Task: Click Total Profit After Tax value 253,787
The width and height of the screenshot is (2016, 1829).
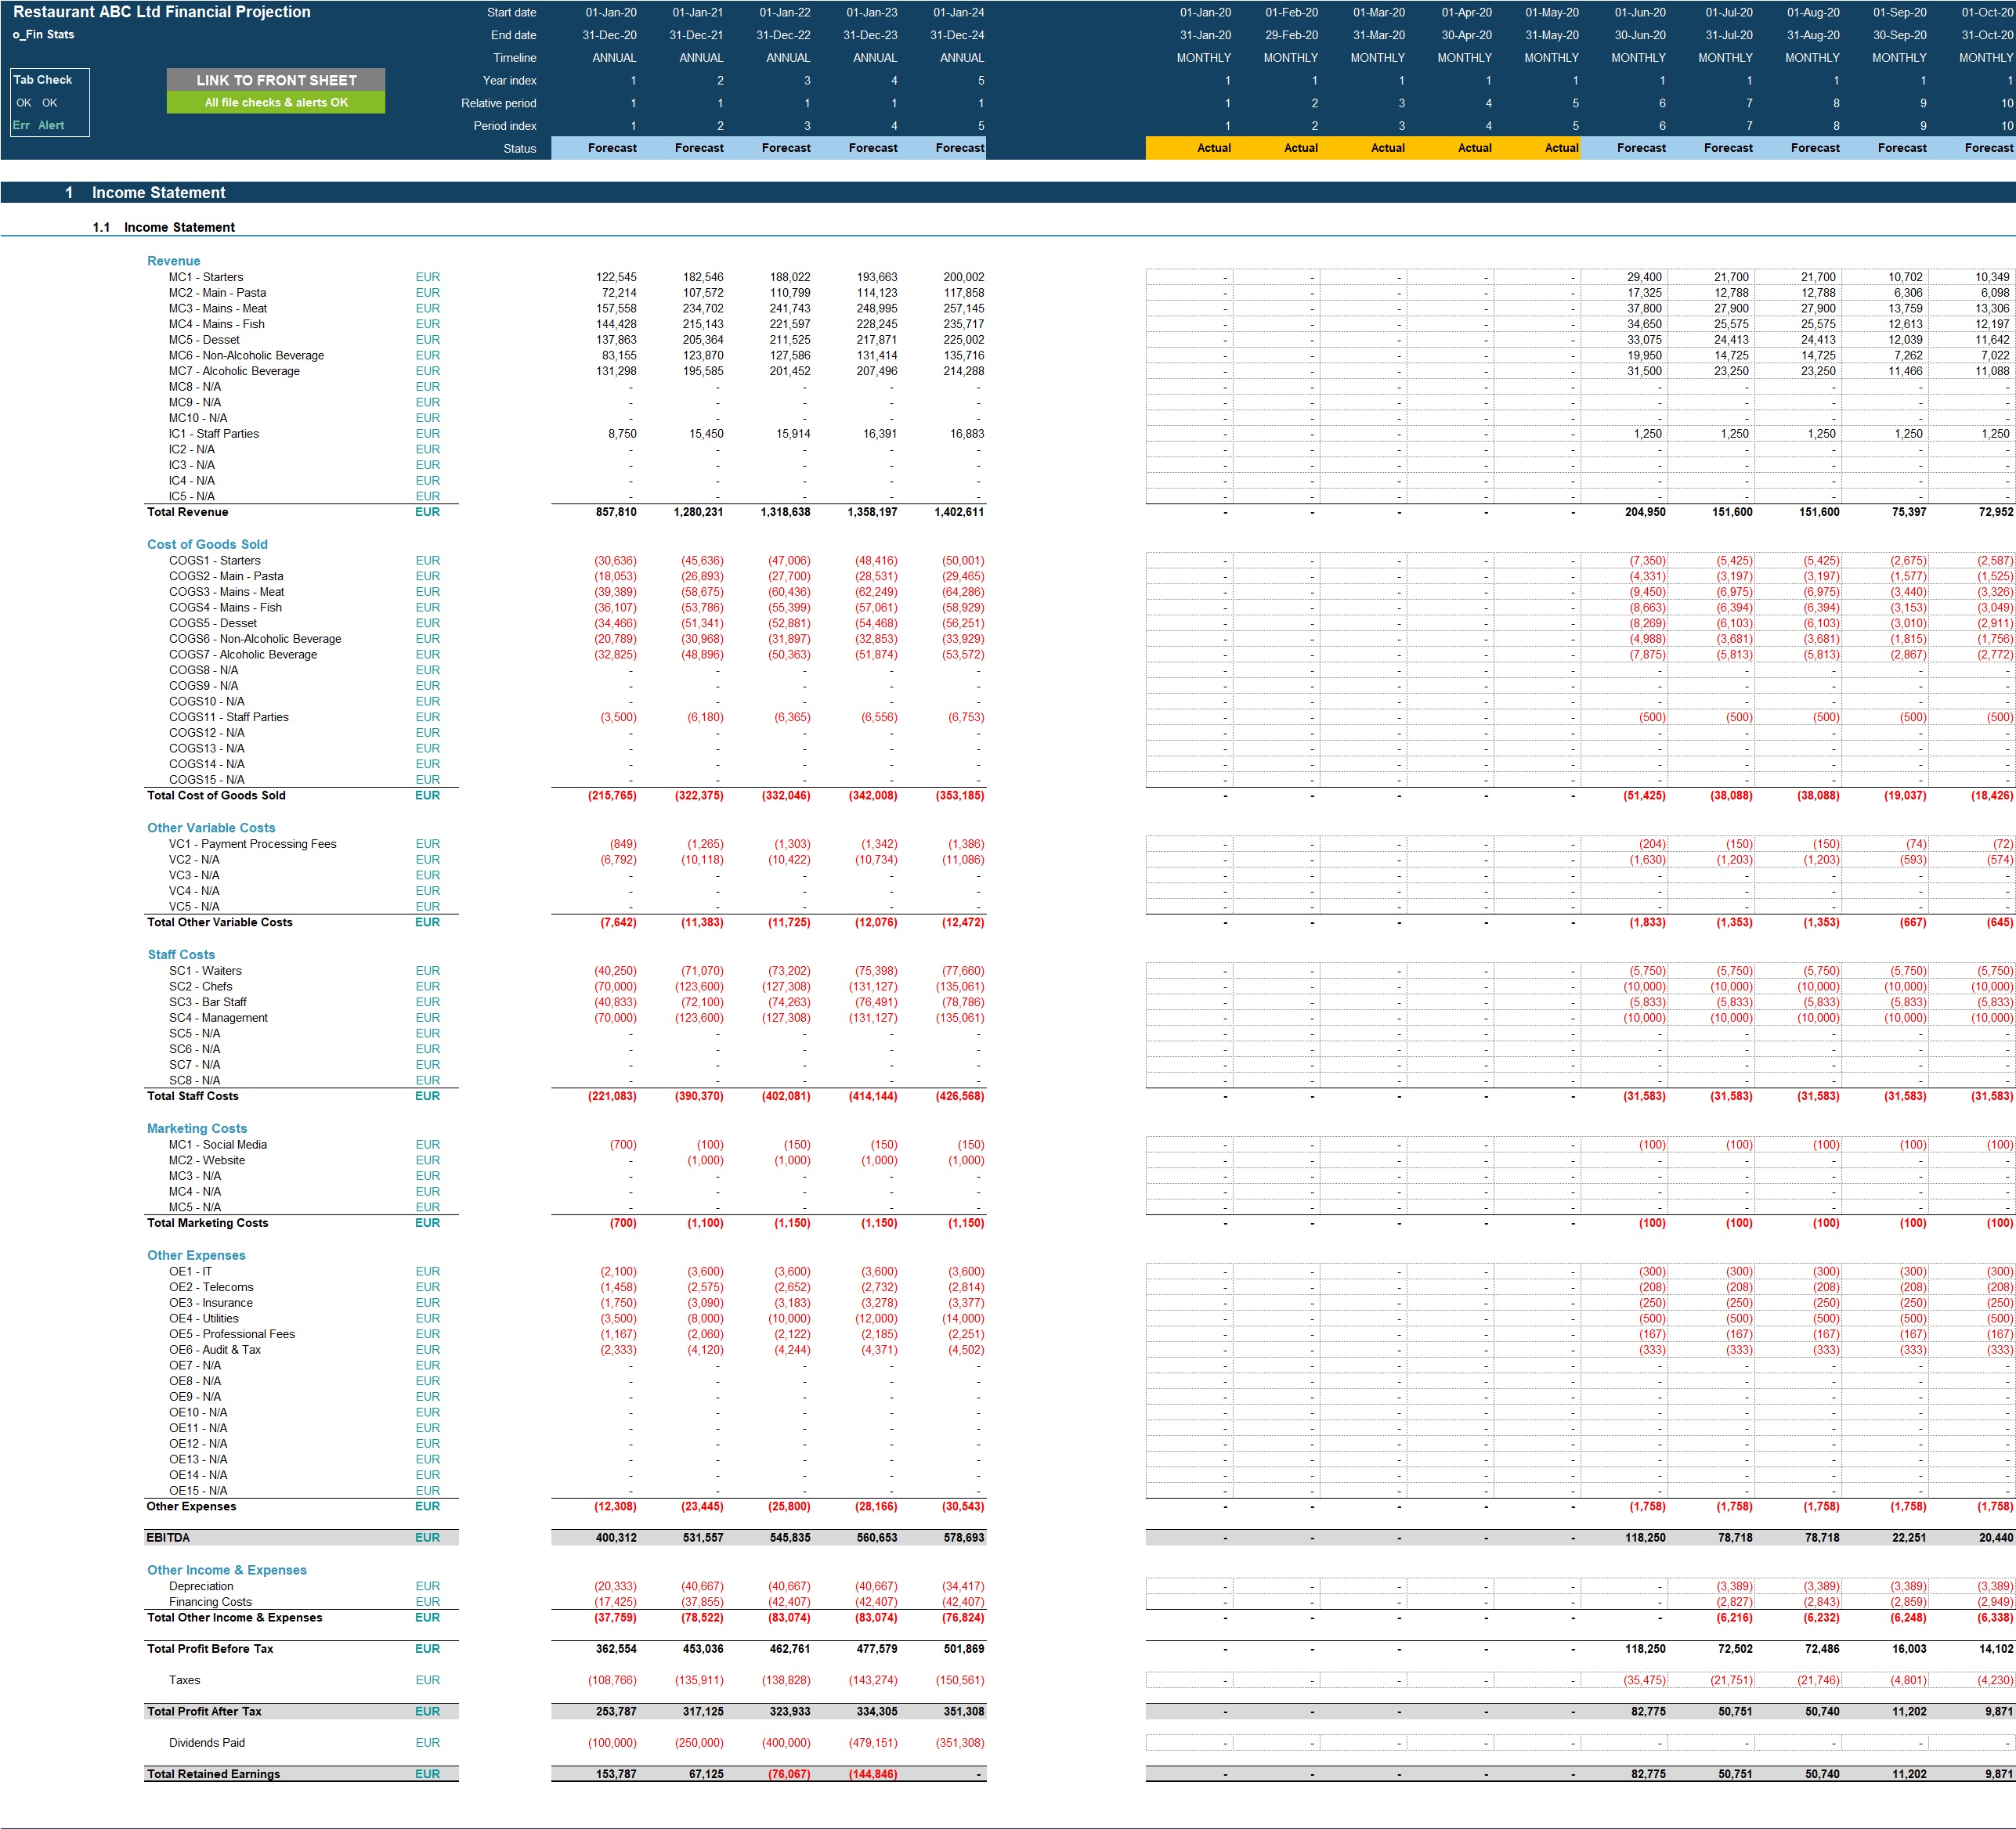Action: [616, 1711]
